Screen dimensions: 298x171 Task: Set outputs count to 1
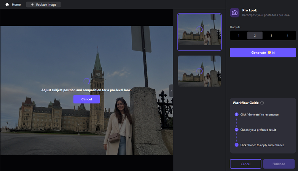[x=239, y=35]
